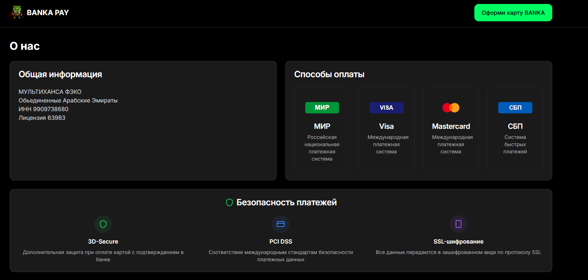Click the SSL-шифрование feature title
588x280 pixels.
[458, 241]
